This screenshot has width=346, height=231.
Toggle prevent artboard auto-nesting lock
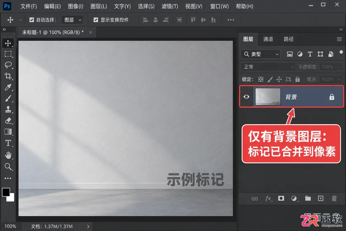pyautogui.click(x=288, y=79)
